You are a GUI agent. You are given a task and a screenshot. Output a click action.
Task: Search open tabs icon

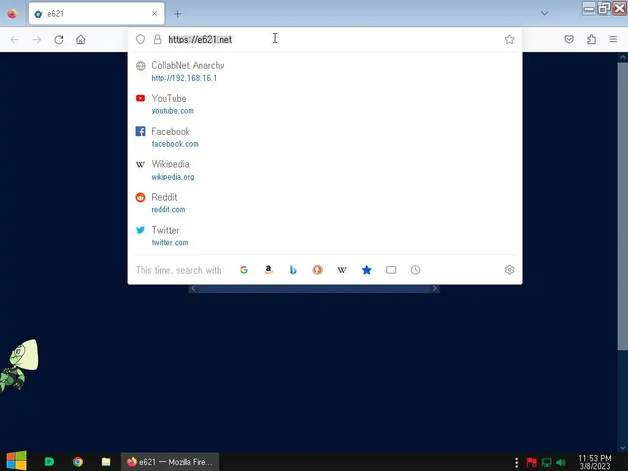[391, 270]
